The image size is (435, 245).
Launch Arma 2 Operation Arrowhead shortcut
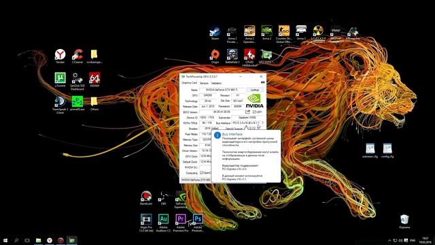tap(249, 34)
